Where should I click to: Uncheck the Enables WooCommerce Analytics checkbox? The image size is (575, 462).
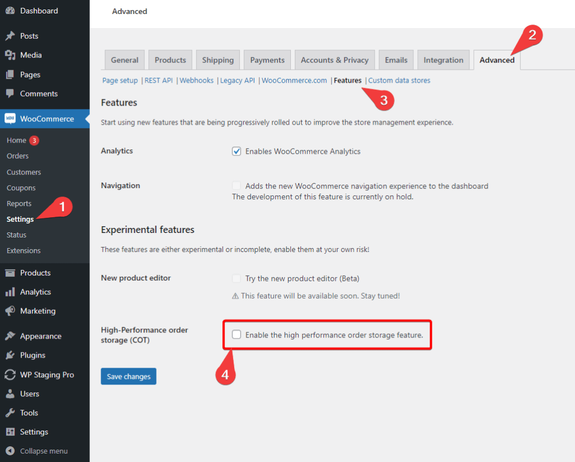click(x=236, y=151)
